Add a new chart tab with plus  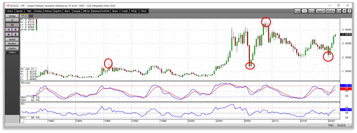coord(30,16)
